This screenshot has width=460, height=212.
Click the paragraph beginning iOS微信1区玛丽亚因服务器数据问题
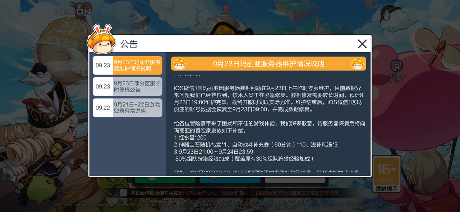(269, 98)
